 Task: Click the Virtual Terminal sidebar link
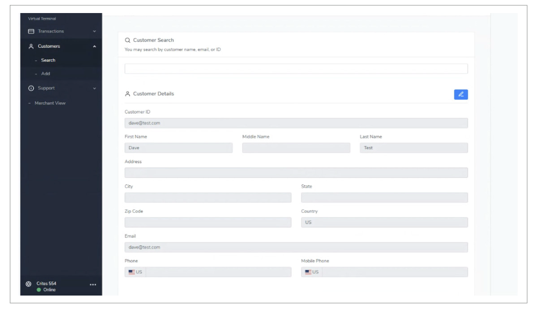coord(42,19)
